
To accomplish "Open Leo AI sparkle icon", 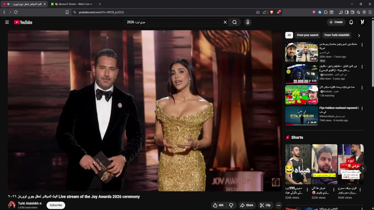I will [358, 12].
